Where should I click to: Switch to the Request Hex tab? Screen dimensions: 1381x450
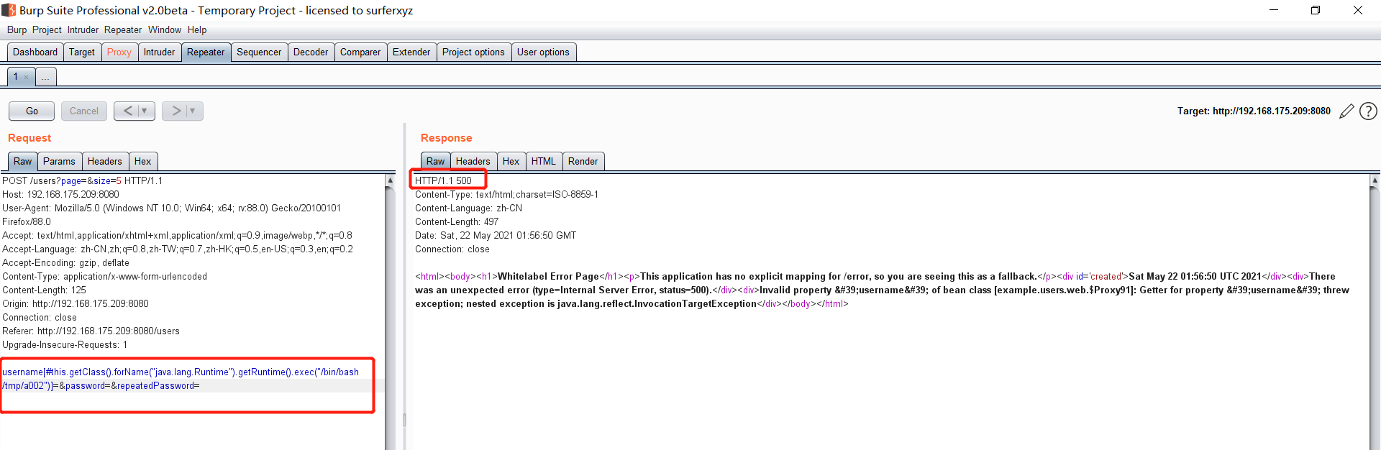(x=142, y=161)
